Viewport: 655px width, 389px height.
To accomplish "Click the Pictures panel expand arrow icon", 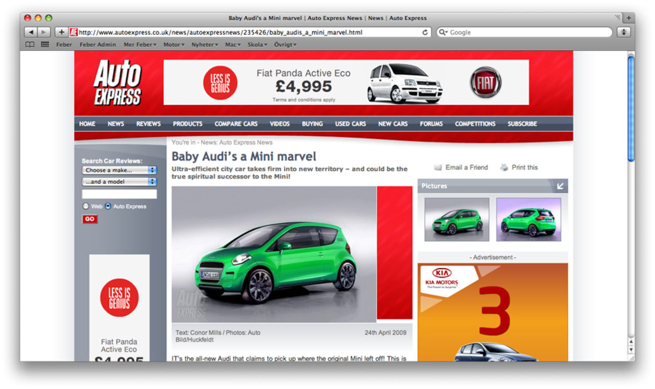I will (560, 186).
